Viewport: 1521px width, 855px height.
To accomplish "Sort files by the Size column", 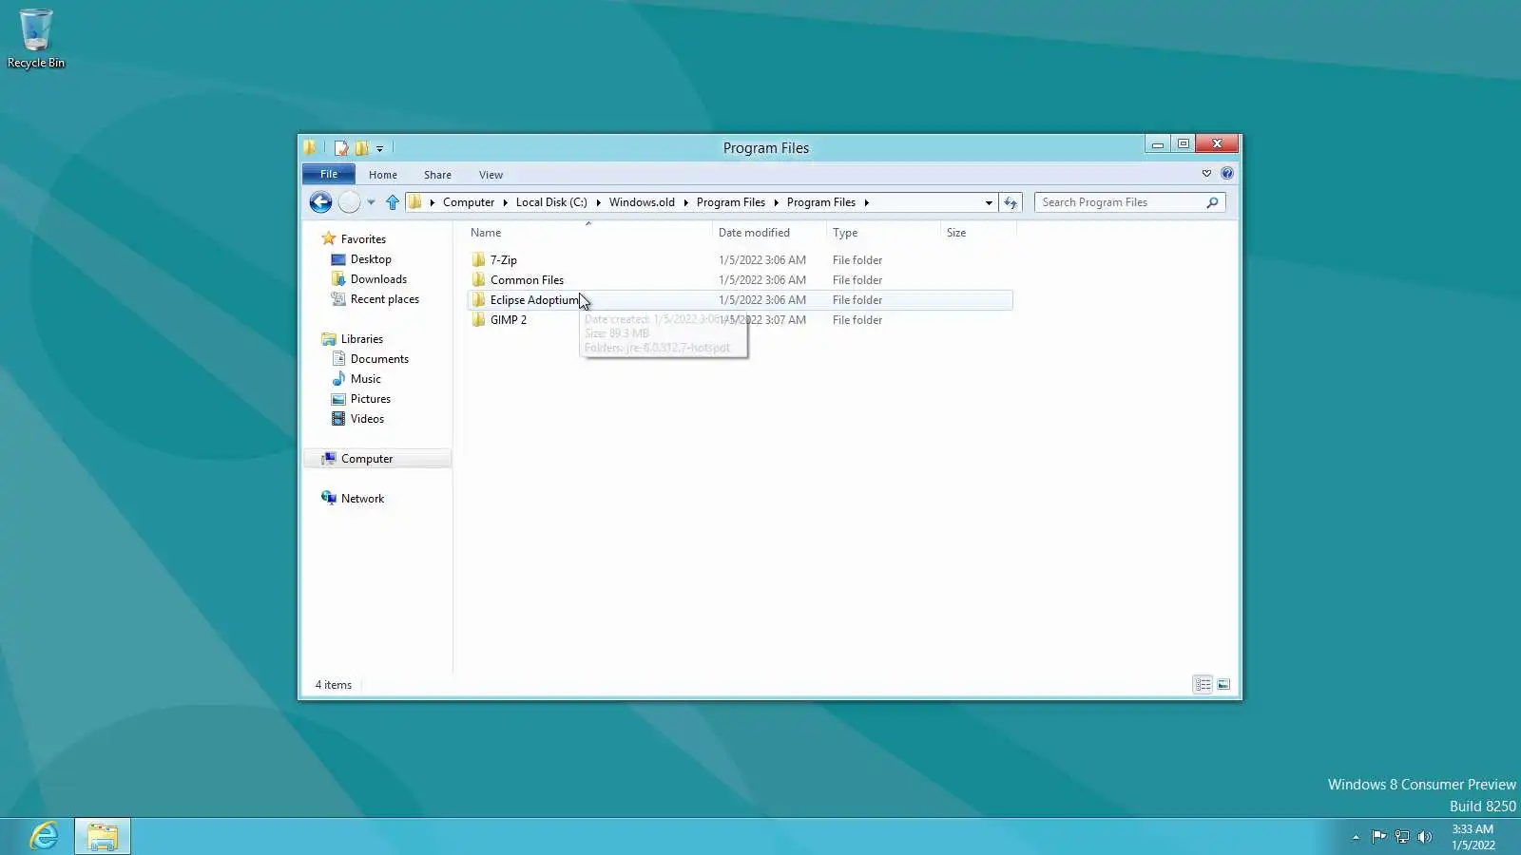I will tap(978, 233).
